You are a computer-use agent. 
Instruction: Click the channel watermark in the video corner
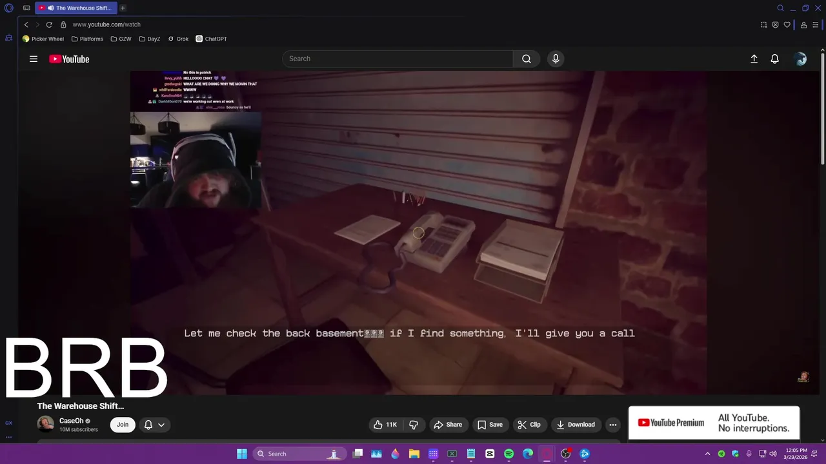point(803,377)
